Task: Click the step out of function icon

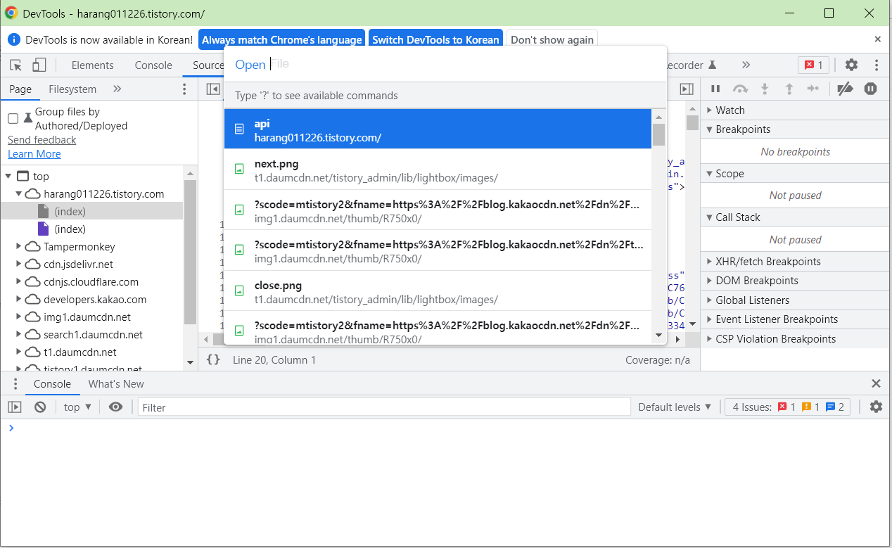Action: [789, 89]
